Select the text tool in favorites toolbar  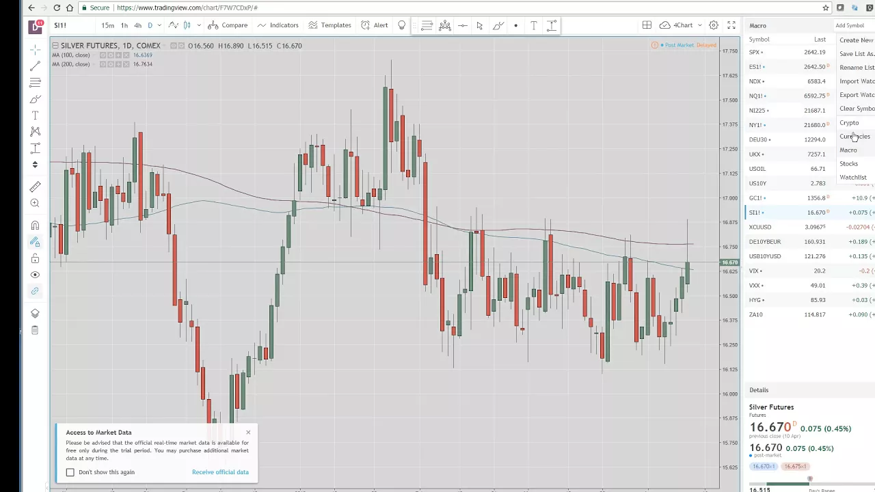pyautogui.click(x=534, y=25)
